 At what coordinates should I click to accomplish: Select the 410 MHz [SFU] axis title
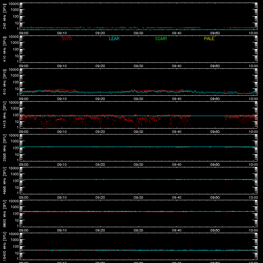click(4, 49)
